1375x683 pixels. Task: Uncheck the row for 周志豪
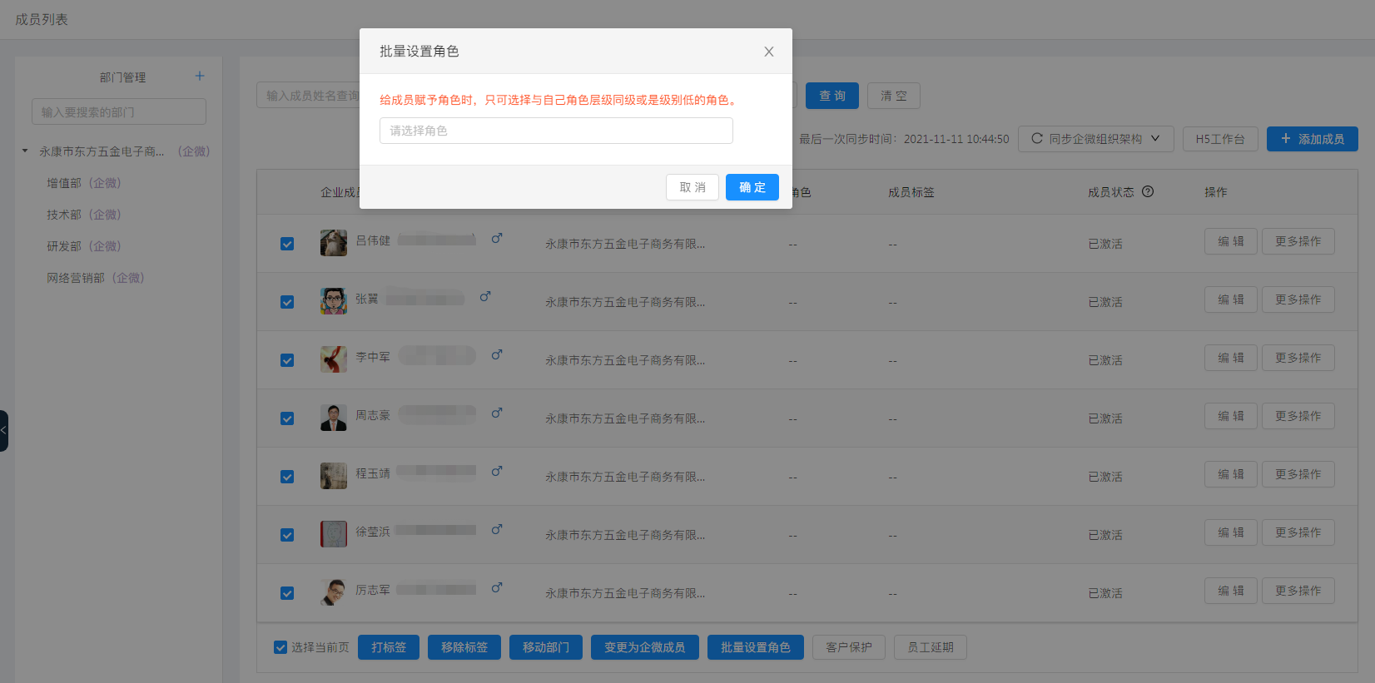287,418
